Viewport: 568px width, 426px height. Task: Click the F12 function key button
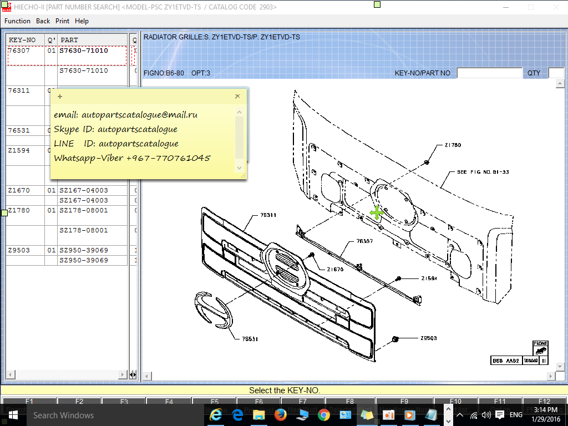pyautogui.click(x=544, y=402)
